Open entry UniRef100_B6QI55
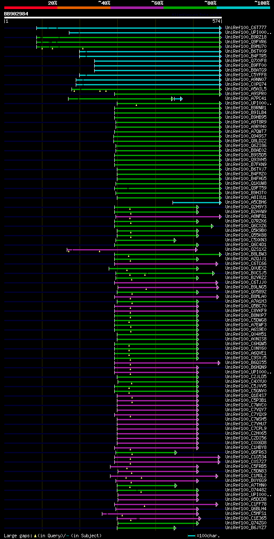The width and height of the screenshot is (274, 539). tap(246, 362)
